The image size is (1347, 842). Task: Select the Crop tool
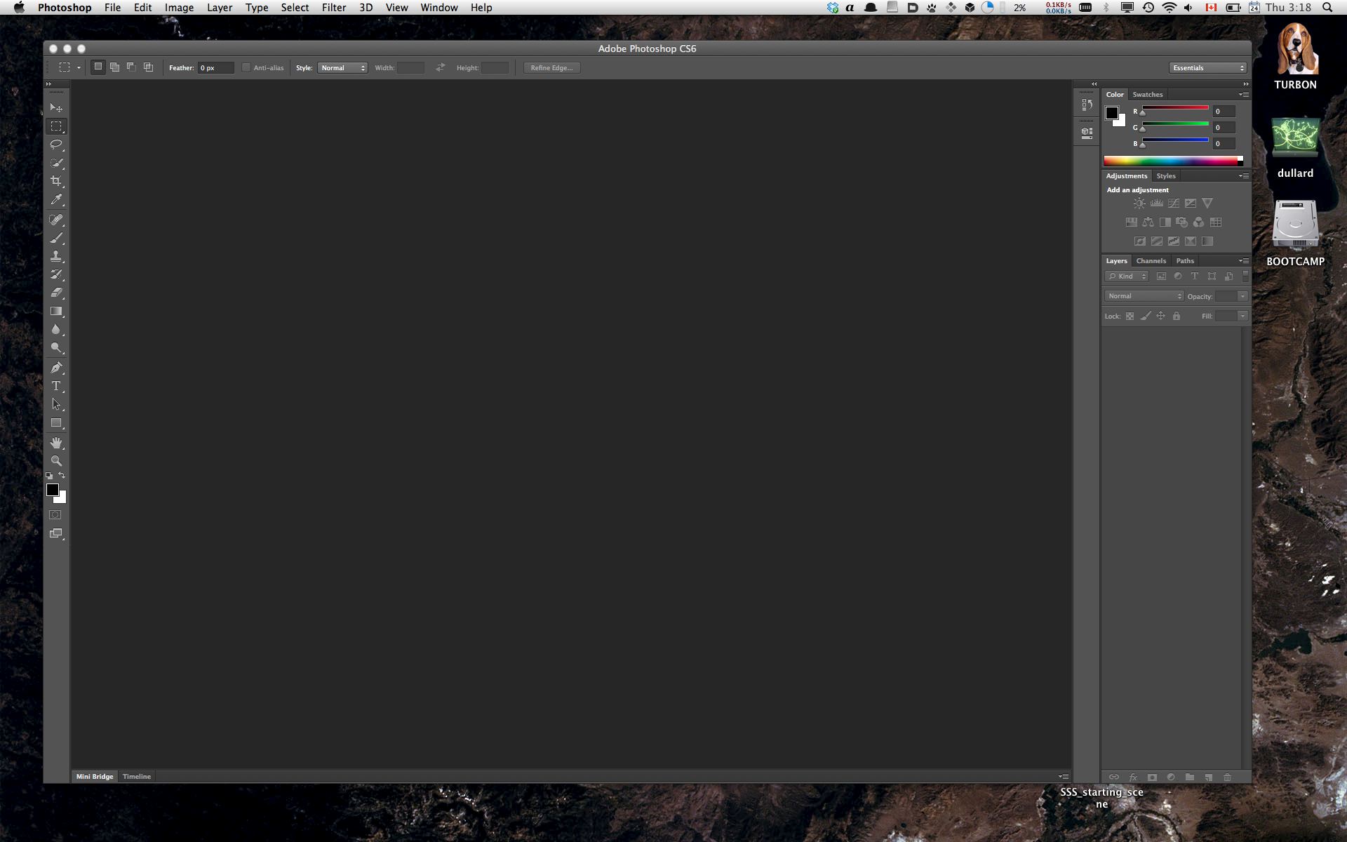pyautogui.click(x=56, y=182)
